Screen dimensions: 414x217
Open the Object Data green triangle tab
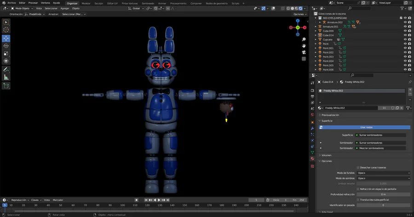point(313,152)
